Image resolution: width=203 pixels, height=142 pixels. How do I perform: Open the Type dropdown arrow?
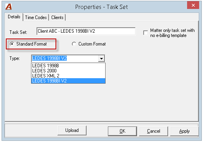[101, 58]
